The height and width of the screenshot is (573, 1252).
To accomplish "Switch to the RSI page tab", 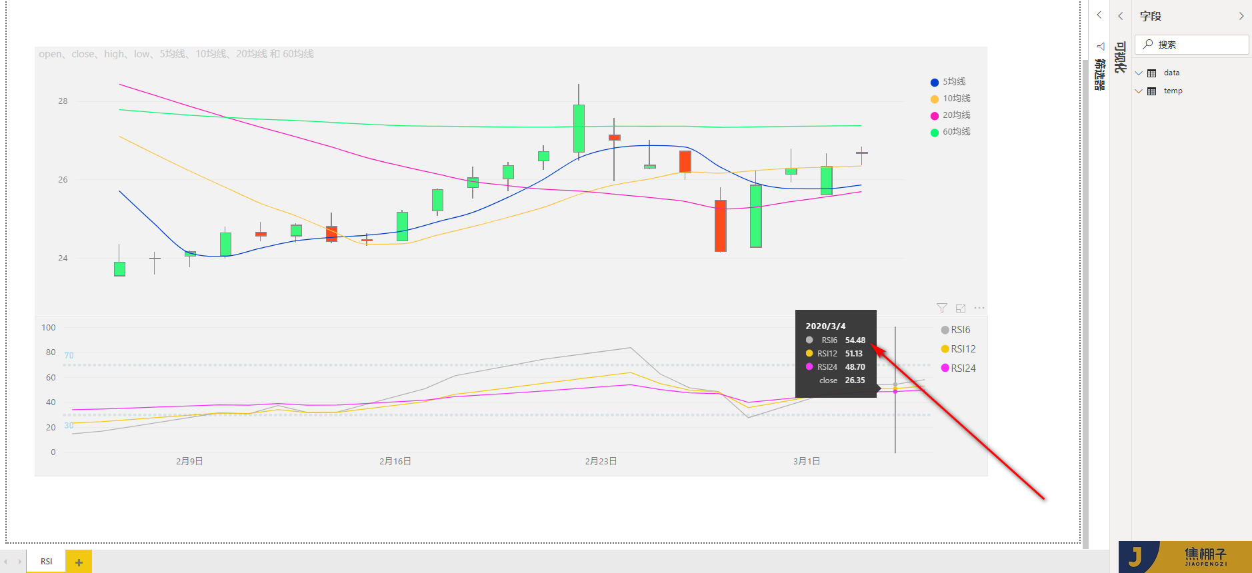I will pyautogui.click(x=46, y=561).
